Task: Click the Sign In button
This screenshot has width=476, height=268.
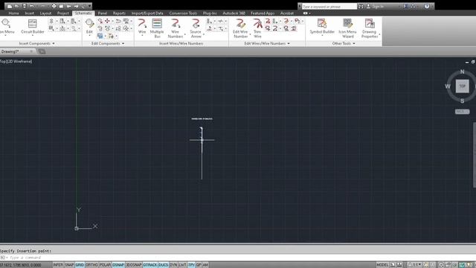Action: [x=375, y=6]
